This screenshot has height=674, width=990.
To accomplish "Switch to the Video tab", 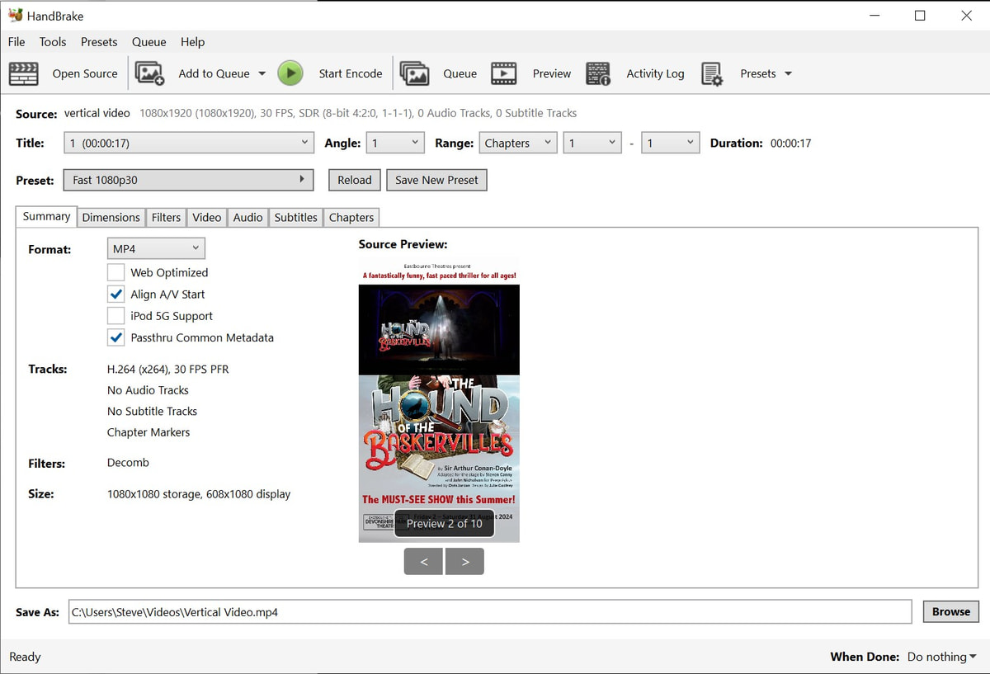I will coord(206,217).
